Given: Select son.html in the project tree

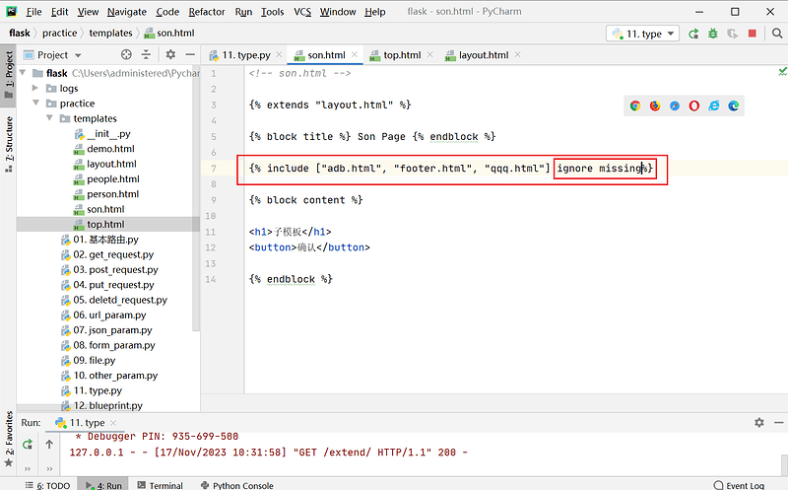Looking at the screenshot, I should tap(105, 209).
